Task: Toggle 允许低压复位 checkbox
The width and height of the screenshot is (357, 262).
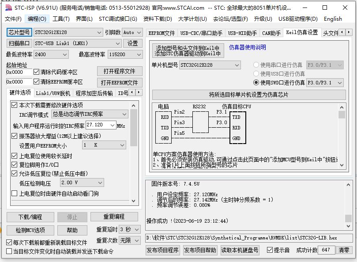Action: pyautogui.click(x=15, y=174)
